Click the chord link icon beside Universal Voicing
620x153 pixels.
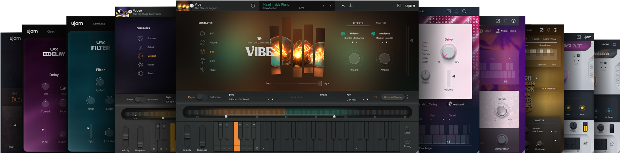[375, 97]
